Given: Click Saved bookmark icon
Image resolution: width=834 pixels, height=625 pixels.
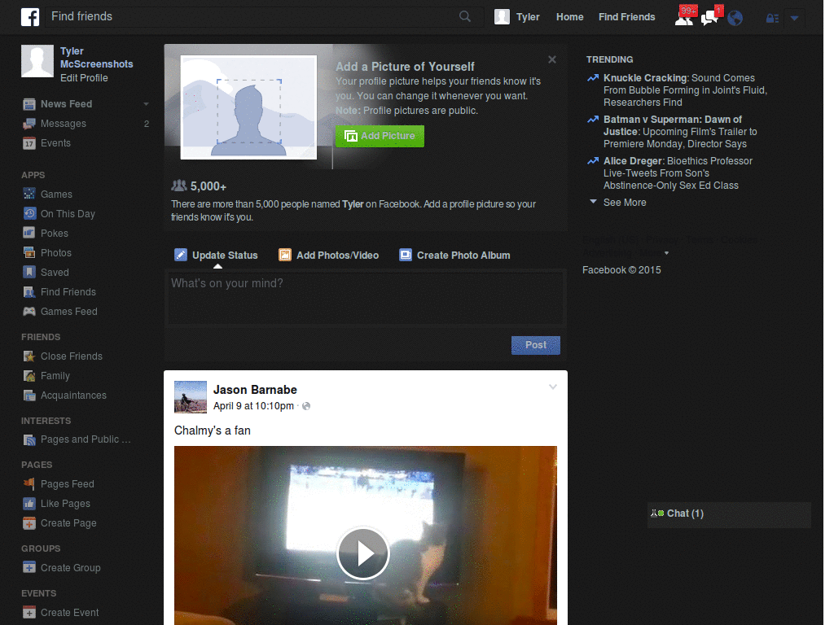Looking at the screenshot, I should tap(29, 272).
